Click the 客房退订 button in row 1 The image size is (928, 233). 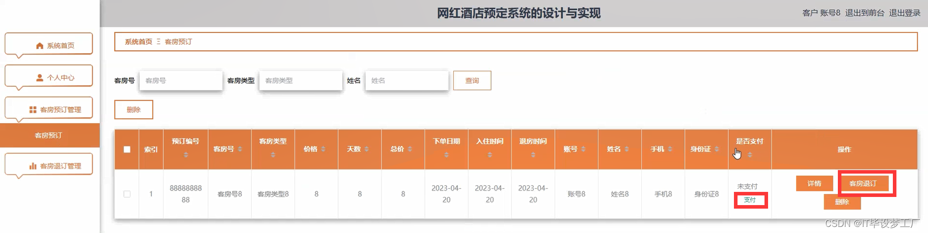863,183
